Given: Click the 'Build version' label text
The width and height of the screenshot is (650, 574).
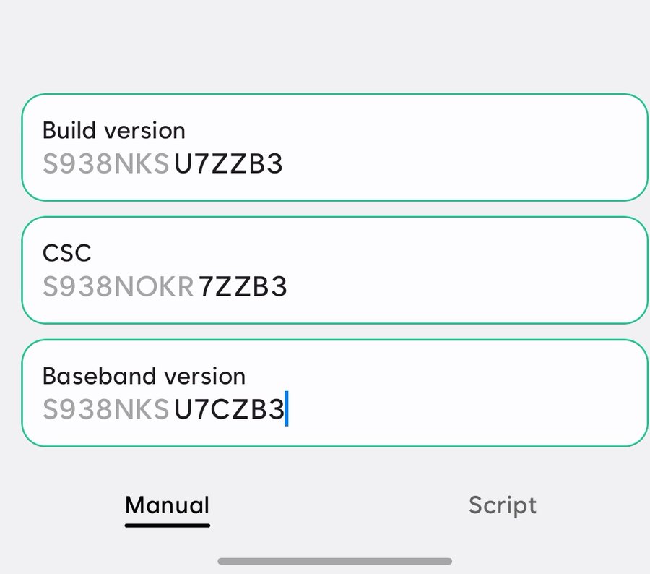Looking at the screenshot, I should click(x=113, y=130).
